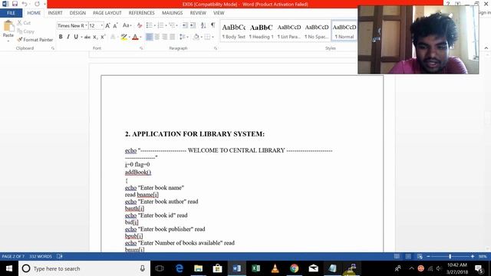This screenshot has width=491, height=276.
Task: Open Google Chrome from the taskbar
Action: click(294, 268)
